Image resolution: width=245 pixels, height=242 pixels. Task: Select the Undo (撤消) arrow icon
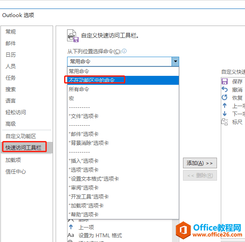click(x=225, y=89)
